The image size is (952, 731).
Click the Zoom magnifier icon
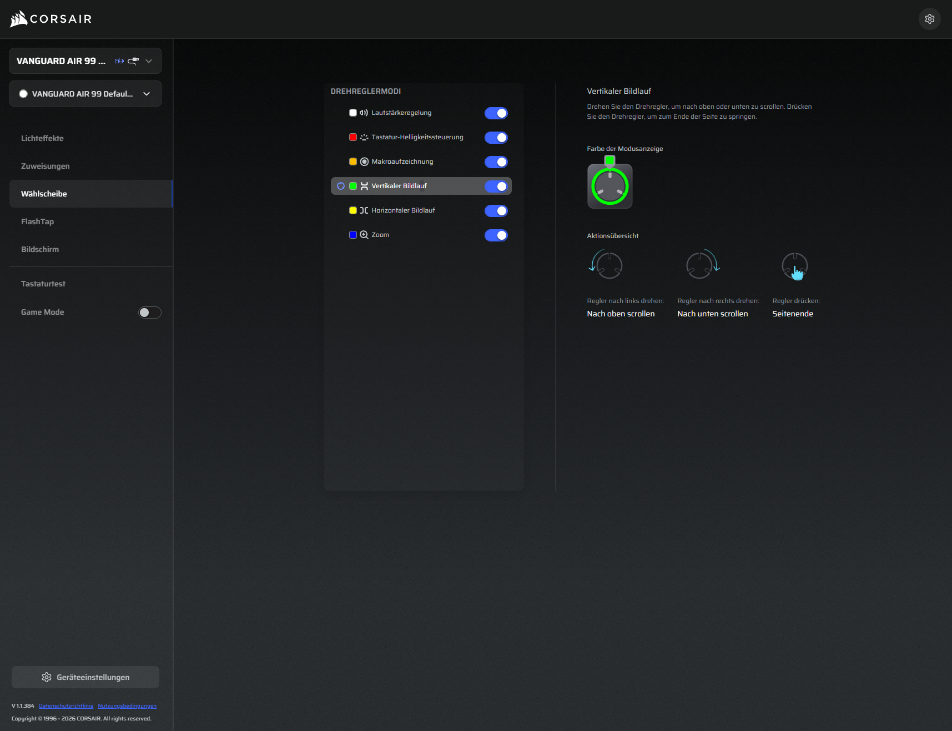(364, 235)
